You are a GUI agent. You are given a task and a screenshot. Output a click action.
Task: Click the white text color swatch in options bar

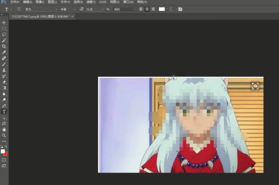coord(162,9)
